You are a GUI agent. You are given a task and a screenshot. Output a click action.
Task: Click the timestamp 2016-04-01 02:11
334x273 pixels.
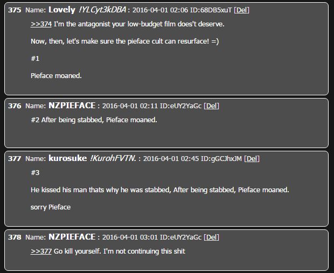coord(130,106)
